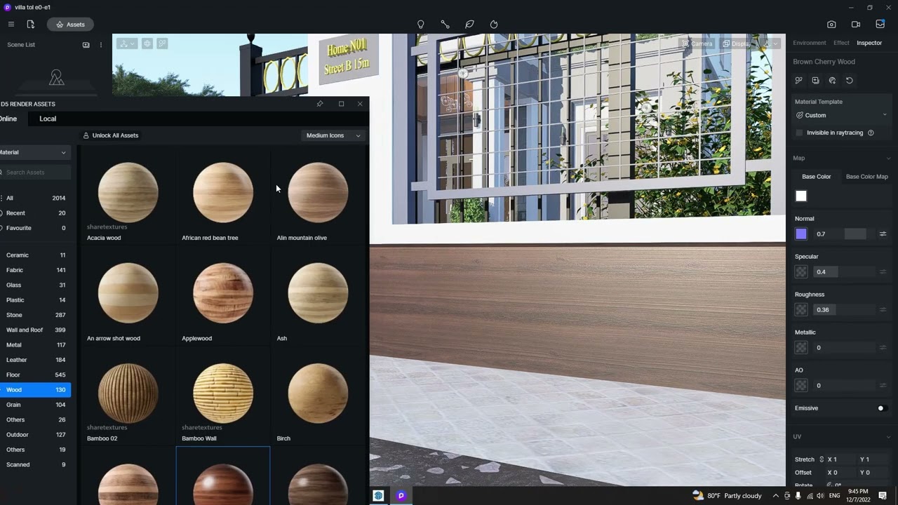Click the save material icon in Inspector

tap(815, 81)
